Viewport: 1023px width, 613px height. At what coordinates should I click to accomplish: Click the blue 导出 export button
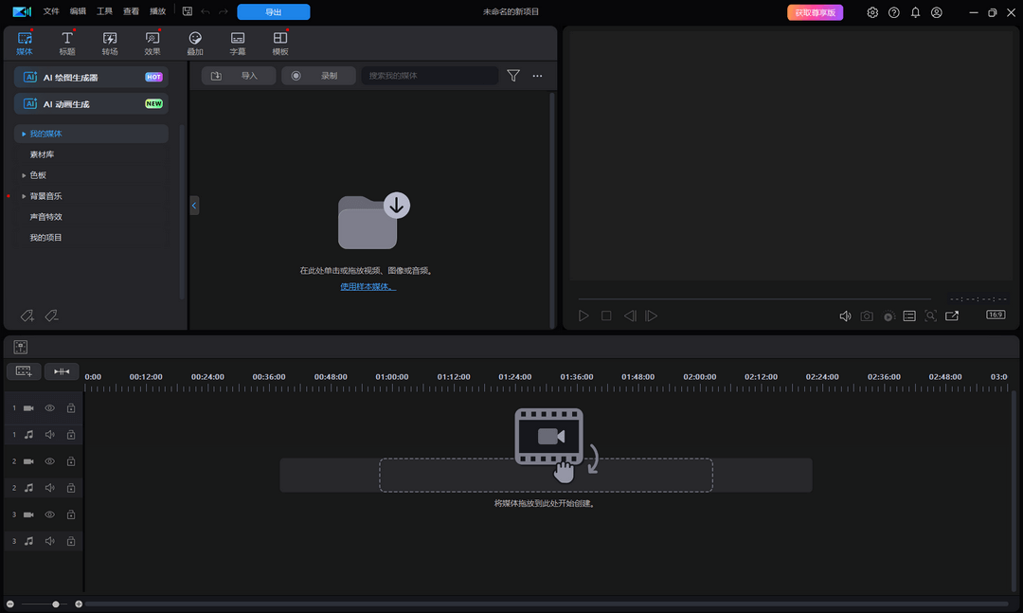click(x=273, y=12)
